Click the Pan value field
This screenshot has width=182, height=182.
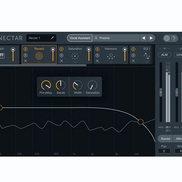pos(164,151)
